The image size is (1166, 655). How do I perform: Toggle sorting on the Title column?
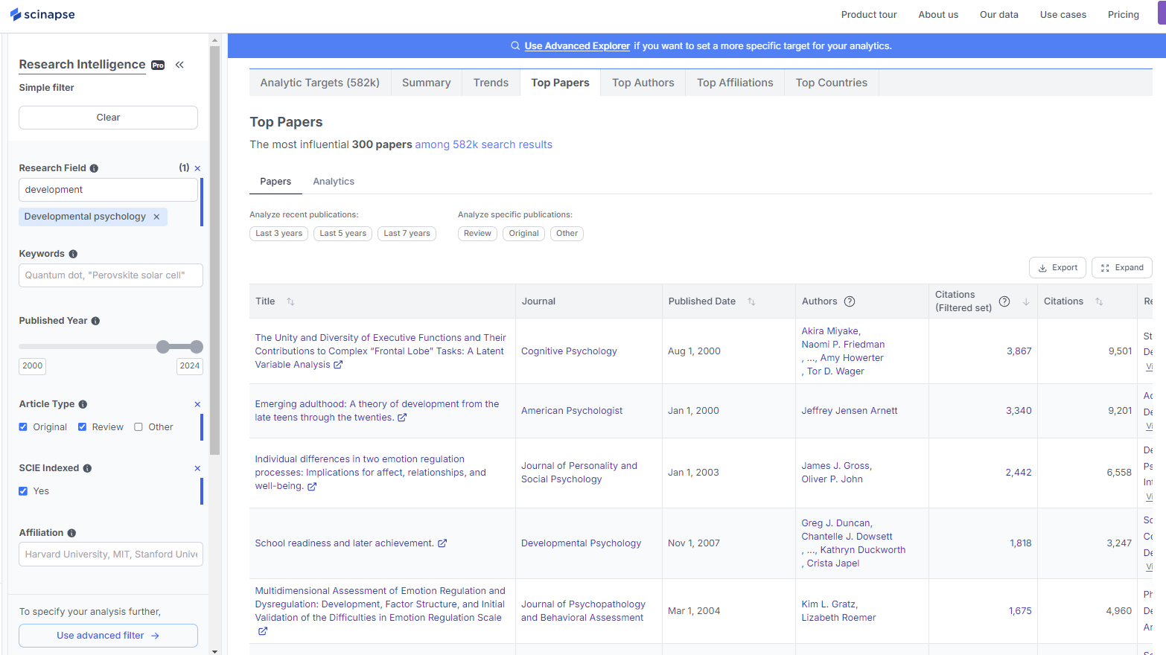(290, 301)
